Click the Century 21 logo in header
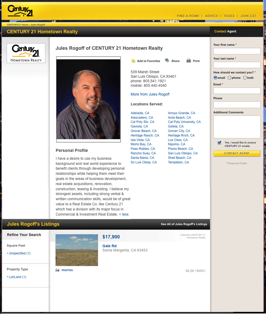This screenshot has width=266, height=314. (x=21, y=11)
